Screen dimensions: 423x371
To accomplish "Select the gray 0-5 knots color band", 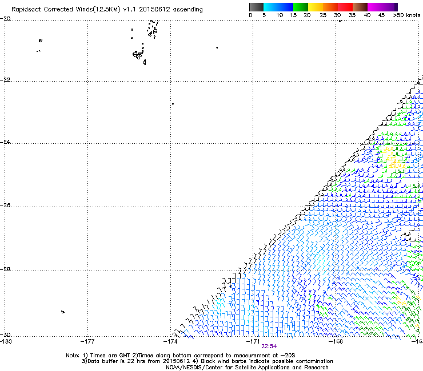I will pos(256,7).
